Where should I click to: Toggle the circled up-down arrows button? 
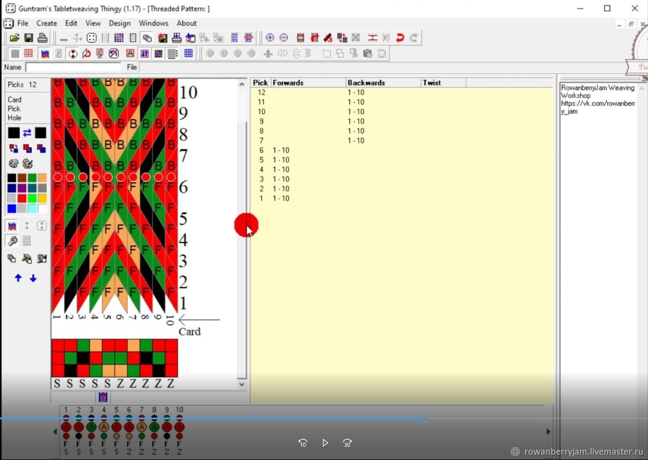pos(73,54)
